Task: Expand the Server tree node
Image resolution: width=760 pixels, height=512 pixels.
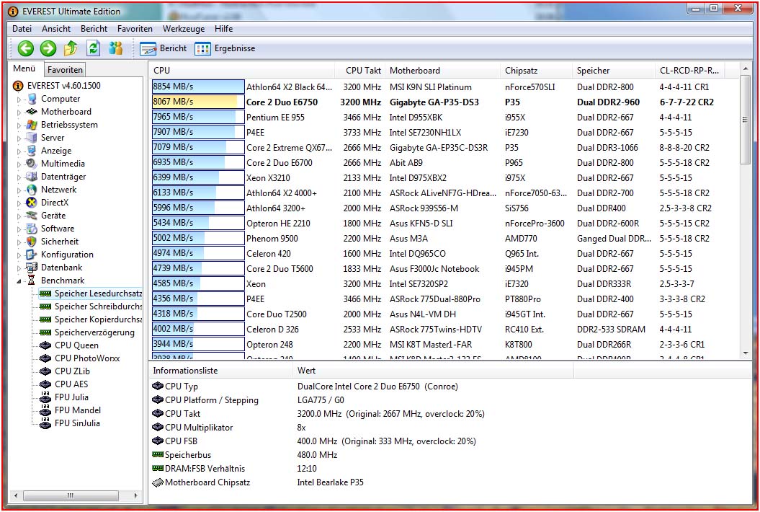Action: click(x=19, y=138)
